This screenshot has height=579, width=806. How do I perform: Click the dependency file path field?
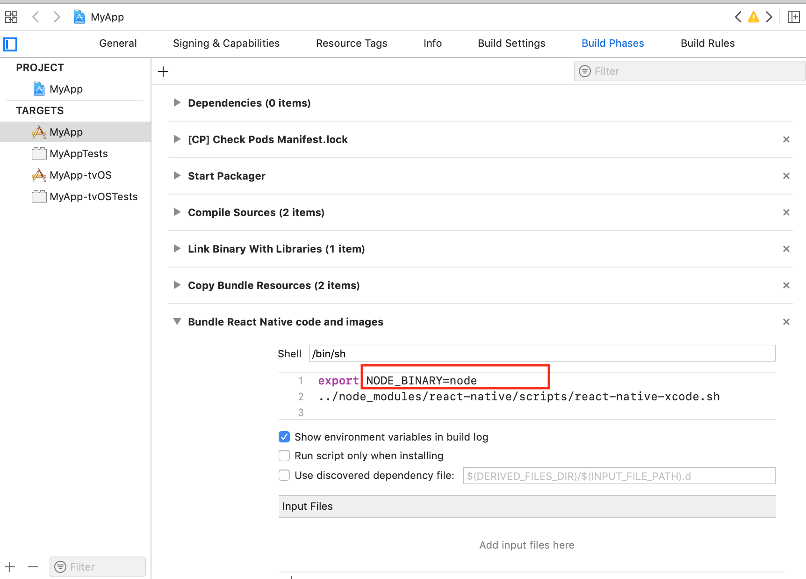(619, 476)
